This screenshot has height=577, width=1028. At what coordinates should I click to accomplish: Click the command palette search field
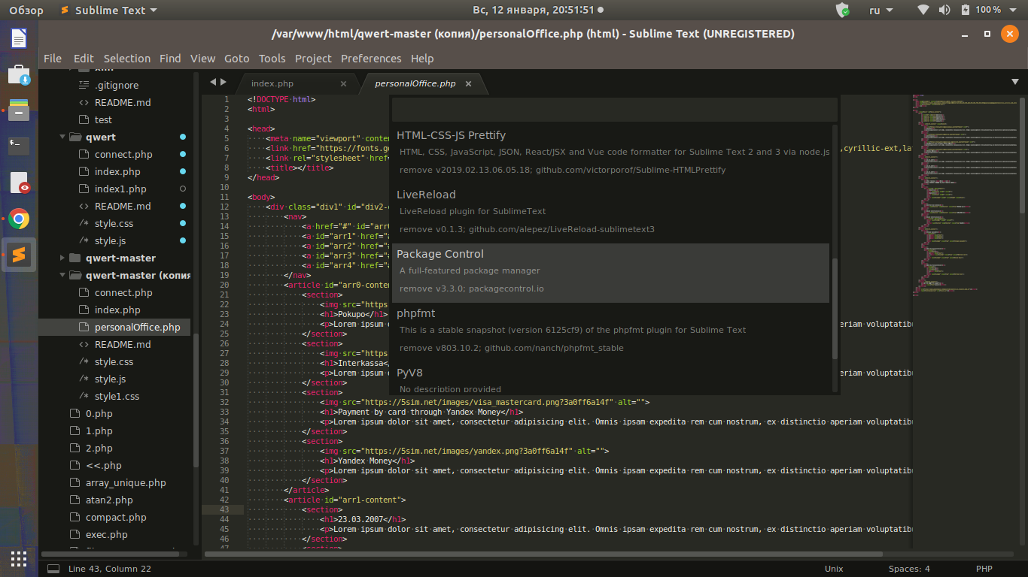[615, 110]
